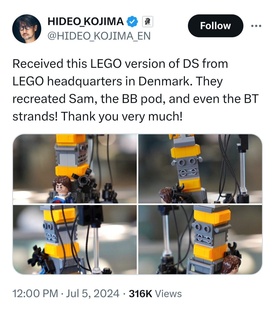
Task: Open Hideo Kojima's profile avatar
Action: pyautogui.click(x=27, y=29)
